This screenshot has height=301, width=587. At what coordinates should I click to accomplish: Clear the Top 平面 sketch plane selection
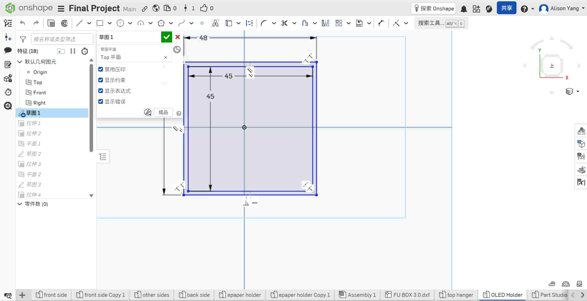coord(166,57)
